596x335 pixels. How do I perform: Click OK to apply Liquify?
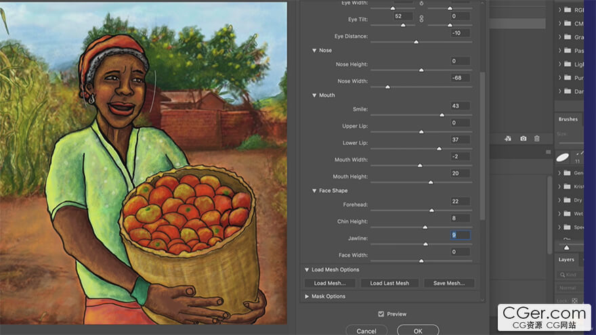point(418,331)
